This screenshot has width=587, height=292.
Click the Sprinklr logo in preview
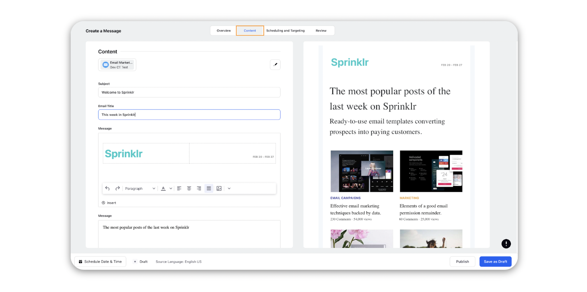pyautogui.click(x=350, y=62)
